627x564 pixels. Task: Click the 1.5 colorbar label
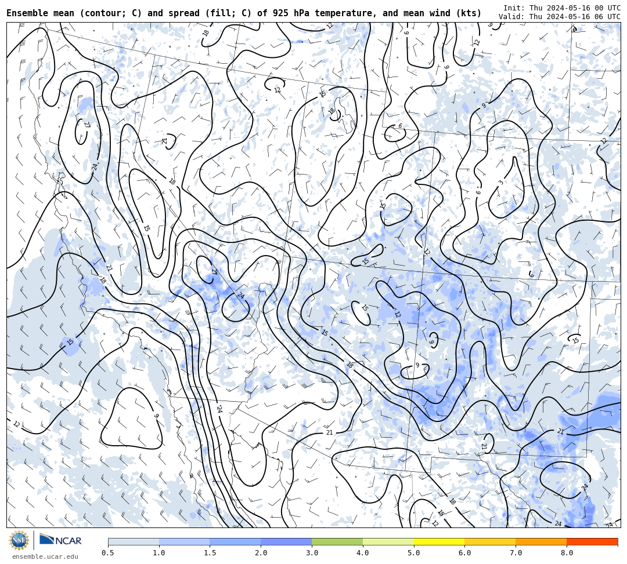tap(210, 553)
